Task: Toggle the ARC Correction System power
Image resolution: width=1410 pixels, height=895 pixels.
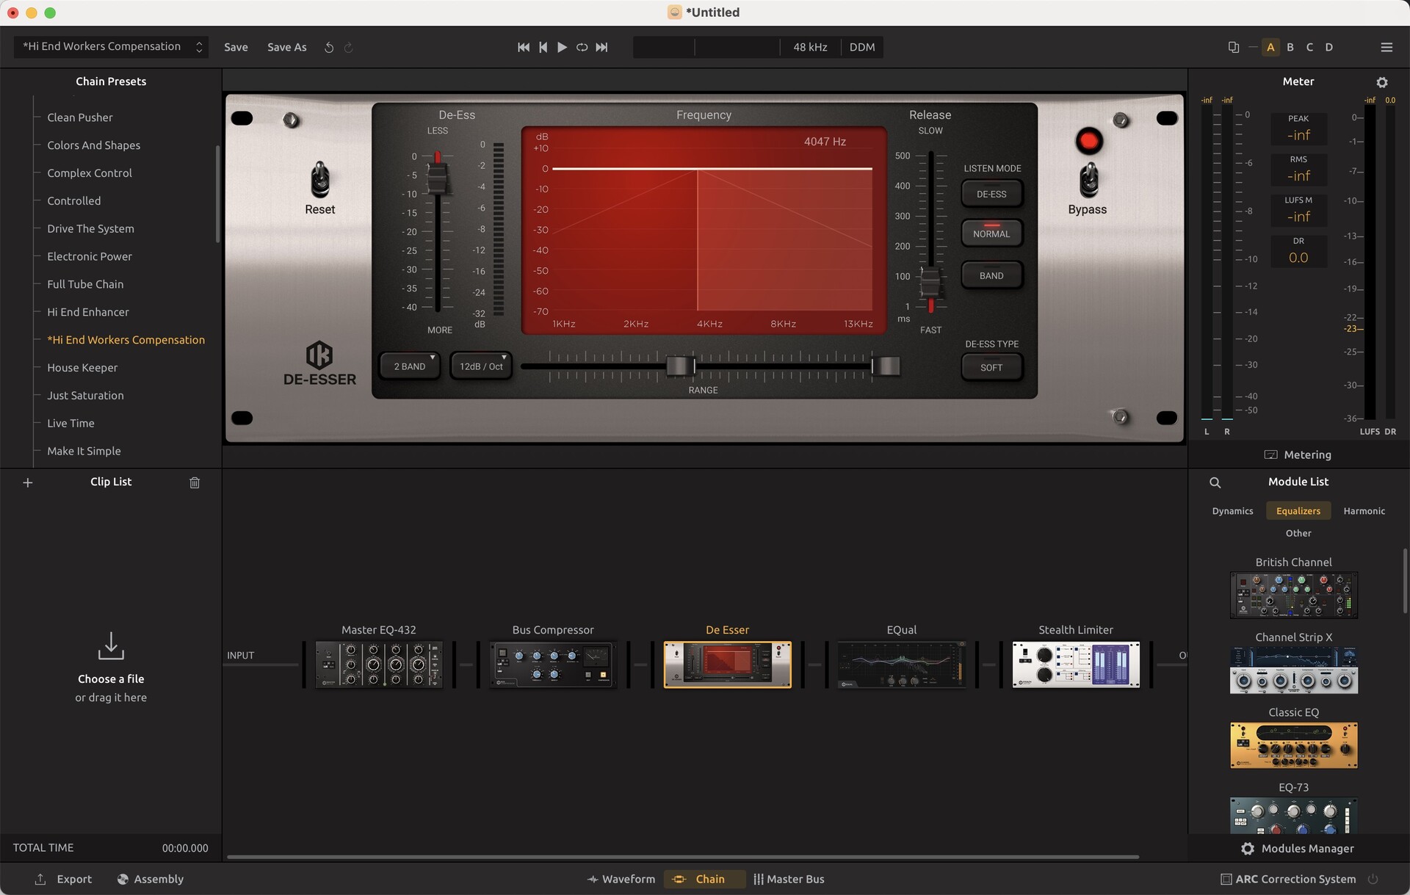Action: point(1372,879)
